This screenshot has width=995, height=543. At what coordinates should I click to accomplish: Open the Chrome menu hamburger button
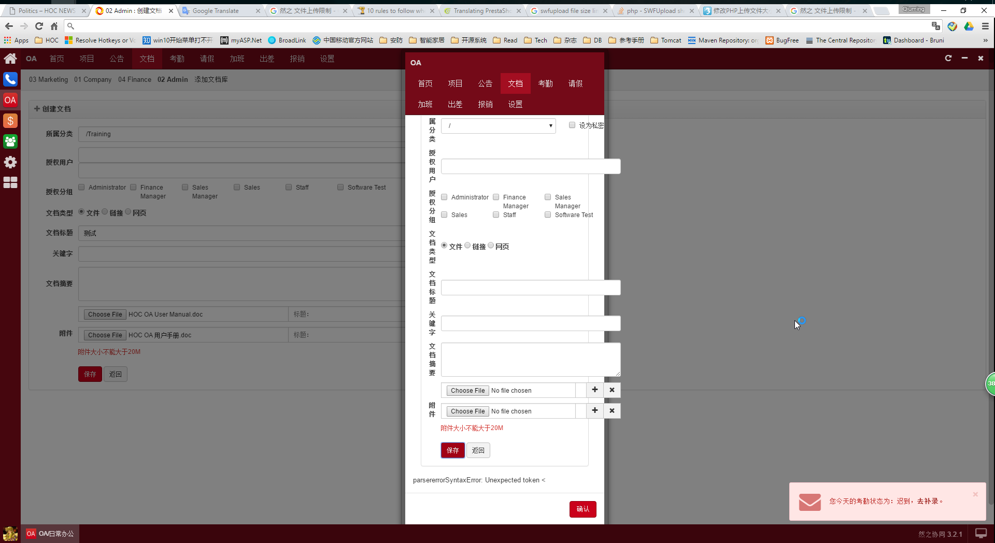click(x=985, y=26)
